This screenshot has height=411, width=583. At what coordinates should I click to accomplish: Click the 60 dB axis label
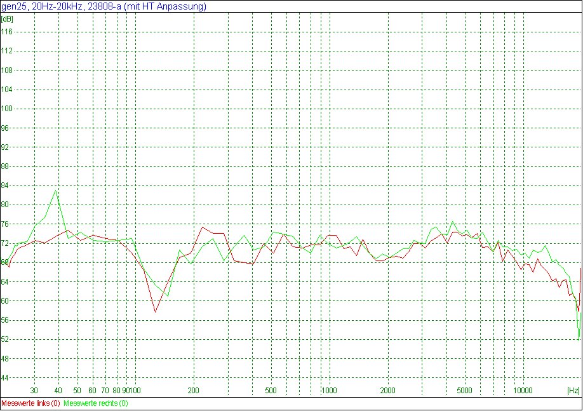tap(5, 301)
